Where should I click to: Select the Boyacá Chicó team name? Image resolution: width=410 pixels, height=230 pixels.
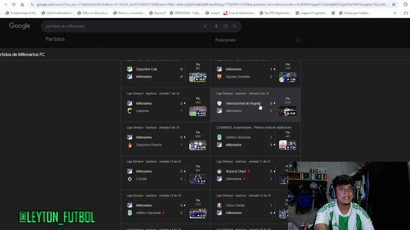pyautogui.click(x=236, y=171)
